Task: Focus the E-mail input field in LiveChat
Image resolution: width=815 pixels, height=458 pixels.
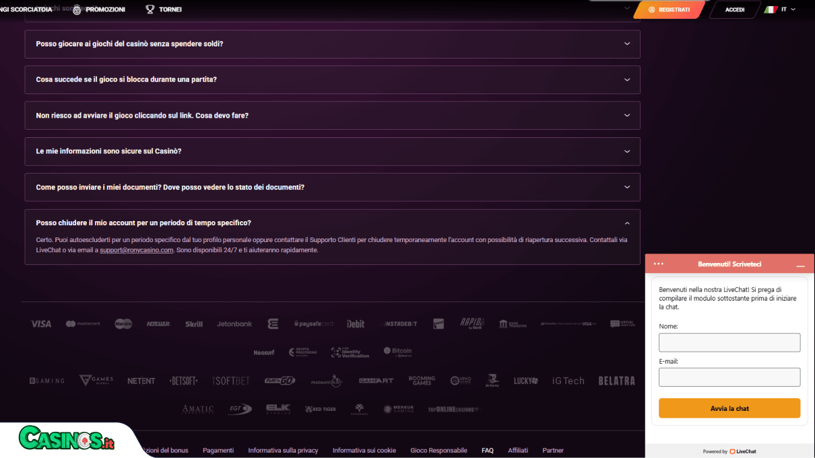Action: 729,377
